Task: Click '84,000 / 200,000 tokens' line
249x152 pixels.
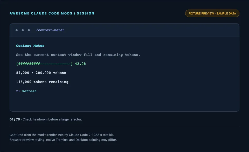Action: point(41,73)
